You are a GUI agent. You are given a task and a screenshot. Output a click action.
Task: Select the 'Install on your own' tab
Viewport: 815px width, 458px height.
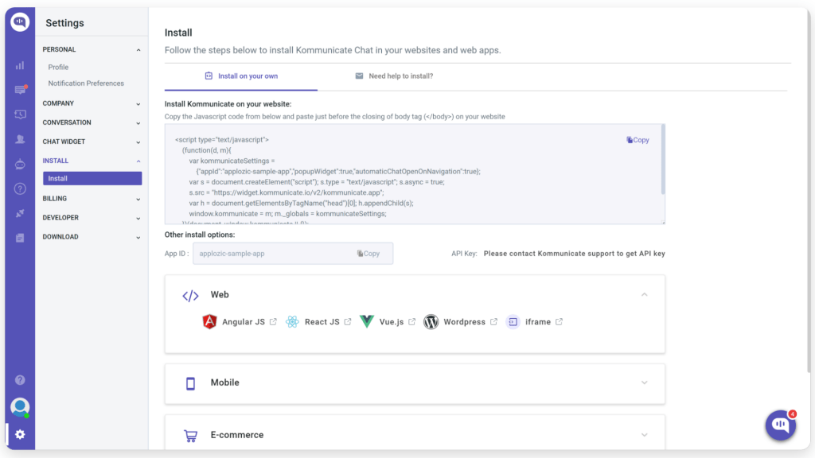[x=241, y=76]
